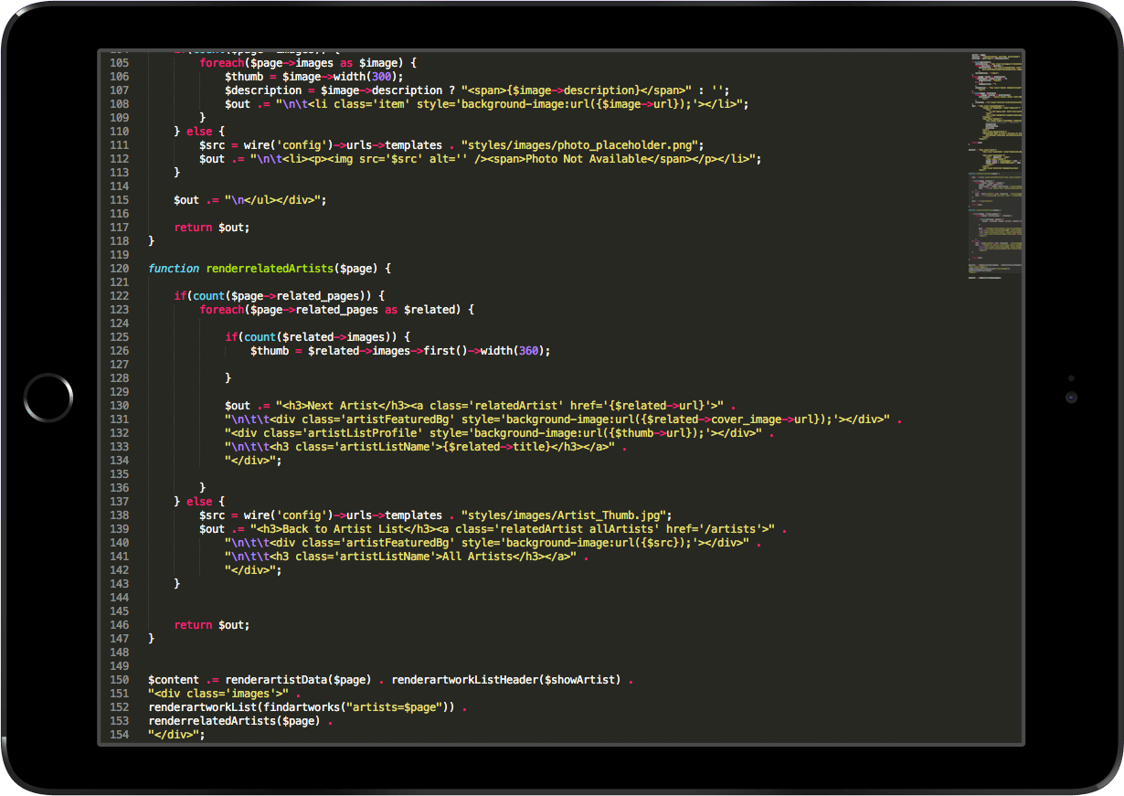Click the 'width(360)' method call
The height and width of the screenshot is (796, 1124).
[x=514, y=351]
